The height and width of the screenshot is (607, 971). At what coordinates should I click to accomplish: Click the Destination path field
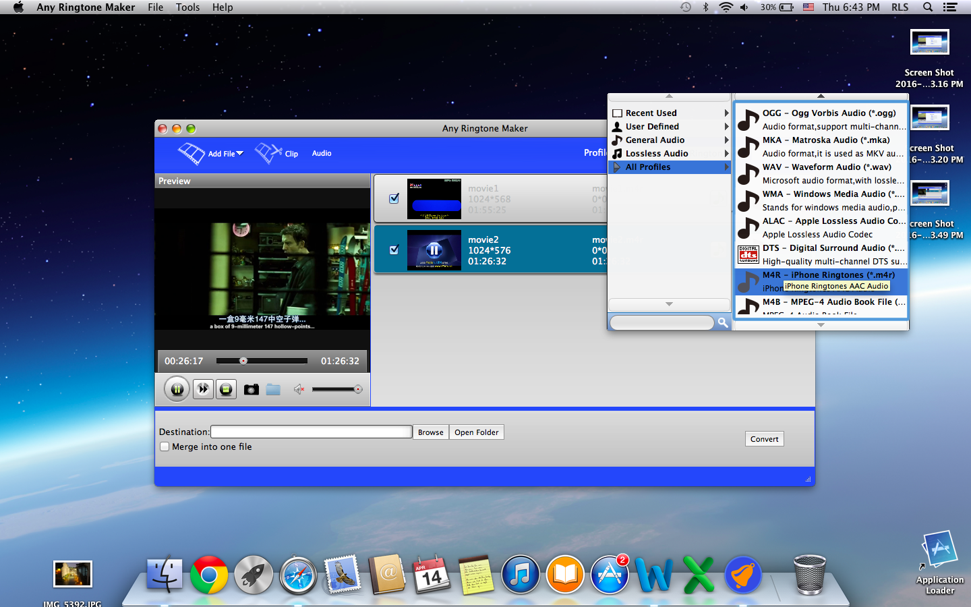click(311, 432)
